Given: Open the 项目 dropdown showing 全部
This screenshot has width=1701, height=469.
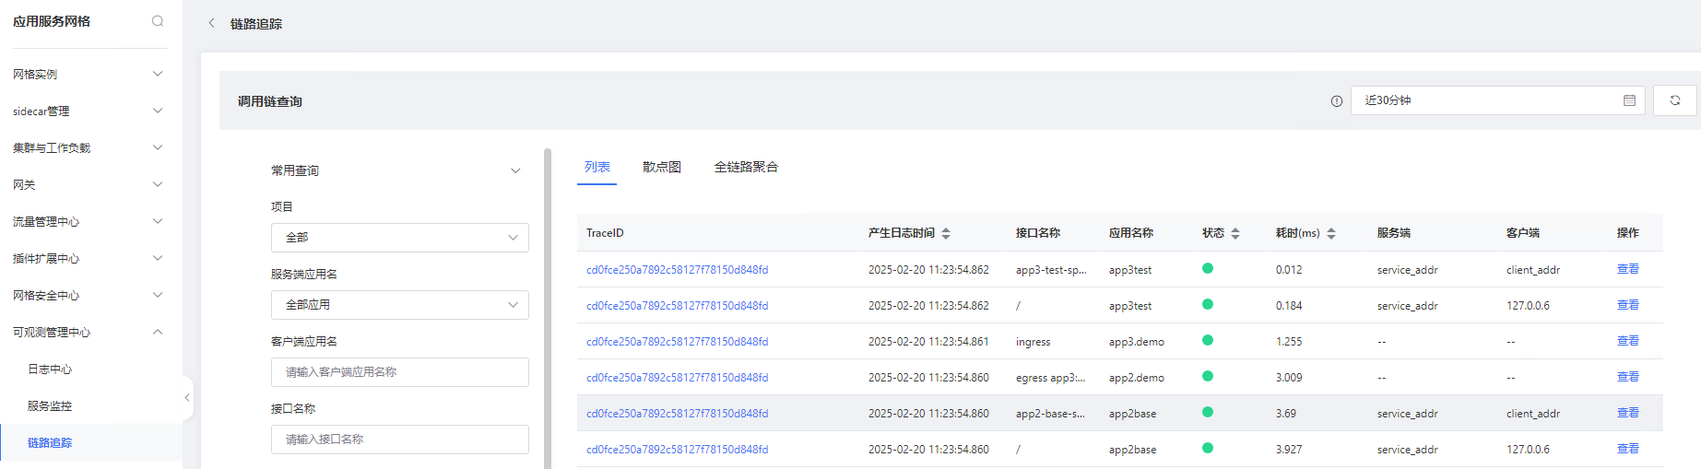Looking at the screenshot, I should point(400,238).
